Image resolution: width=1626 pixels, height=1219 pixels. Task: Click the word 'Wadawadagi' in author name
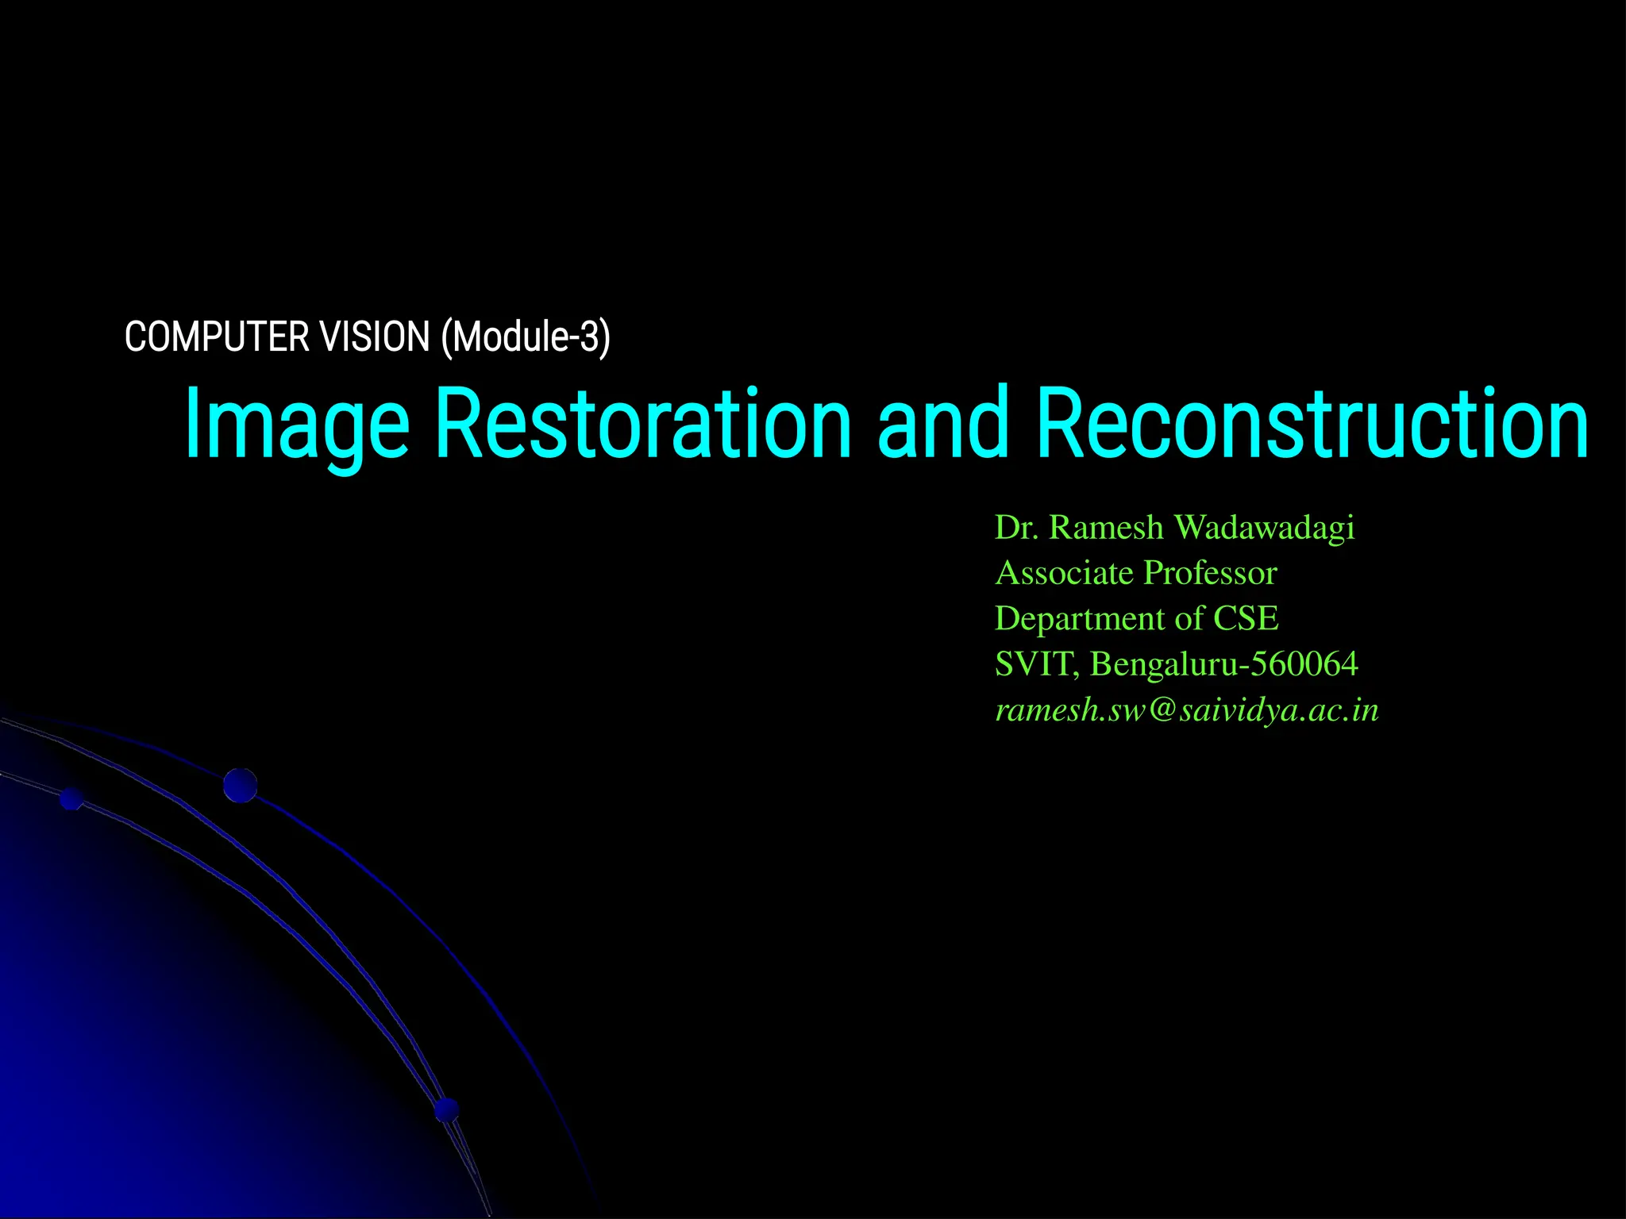click(1264, 528)
